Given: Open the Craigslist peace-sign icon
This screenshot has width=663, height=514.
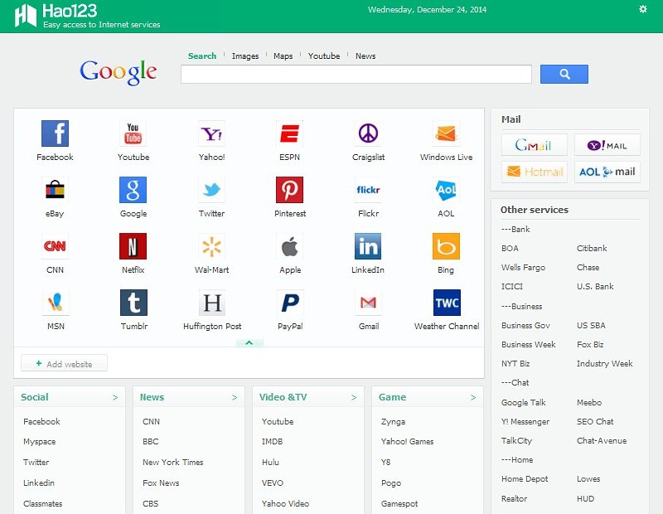Looking at the screenshot, I should 368,133.
